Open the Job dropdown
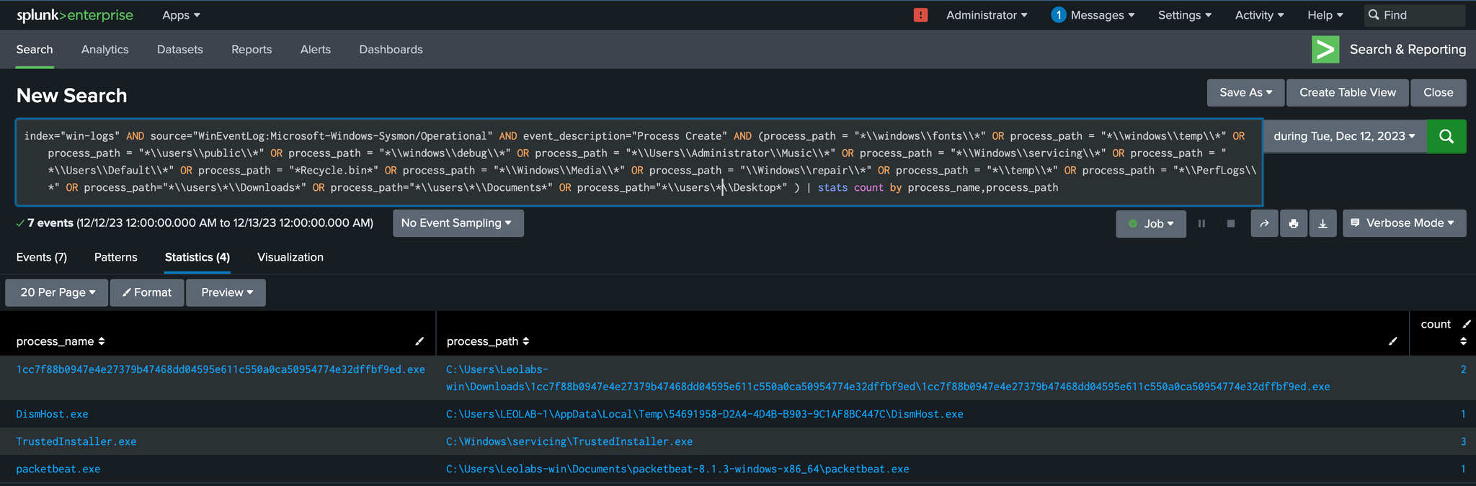This screenshot has height=486, width=1476. click(1151, 224)
